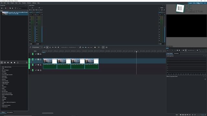This screenshot has width=207, height=116.
Task: Lock the bottom audio track
Action: (40, 70)
